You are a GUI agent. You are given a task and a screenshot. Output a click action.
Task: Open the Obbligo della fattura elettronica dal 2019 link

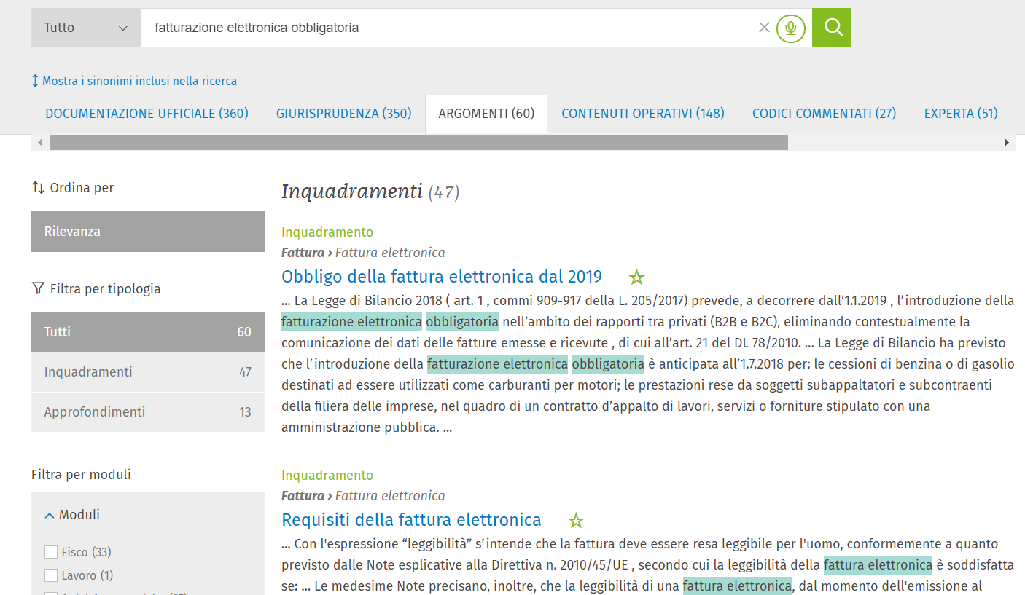(442, 277)
